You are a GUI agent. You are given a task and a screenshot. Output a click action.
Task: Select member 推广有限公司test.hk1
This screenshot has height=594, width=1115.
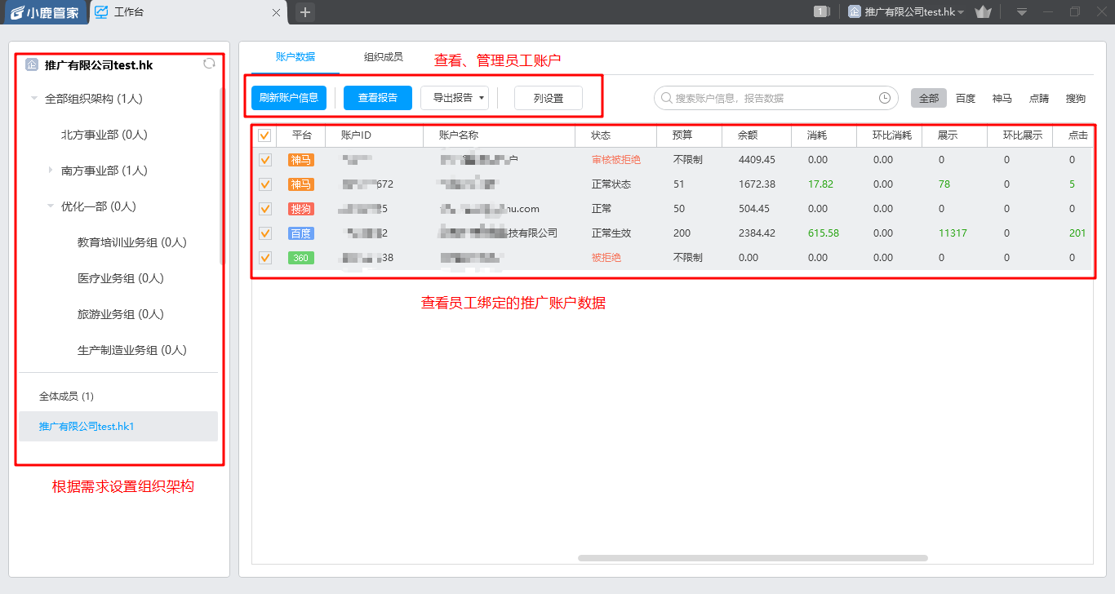(x=118, y=427)
